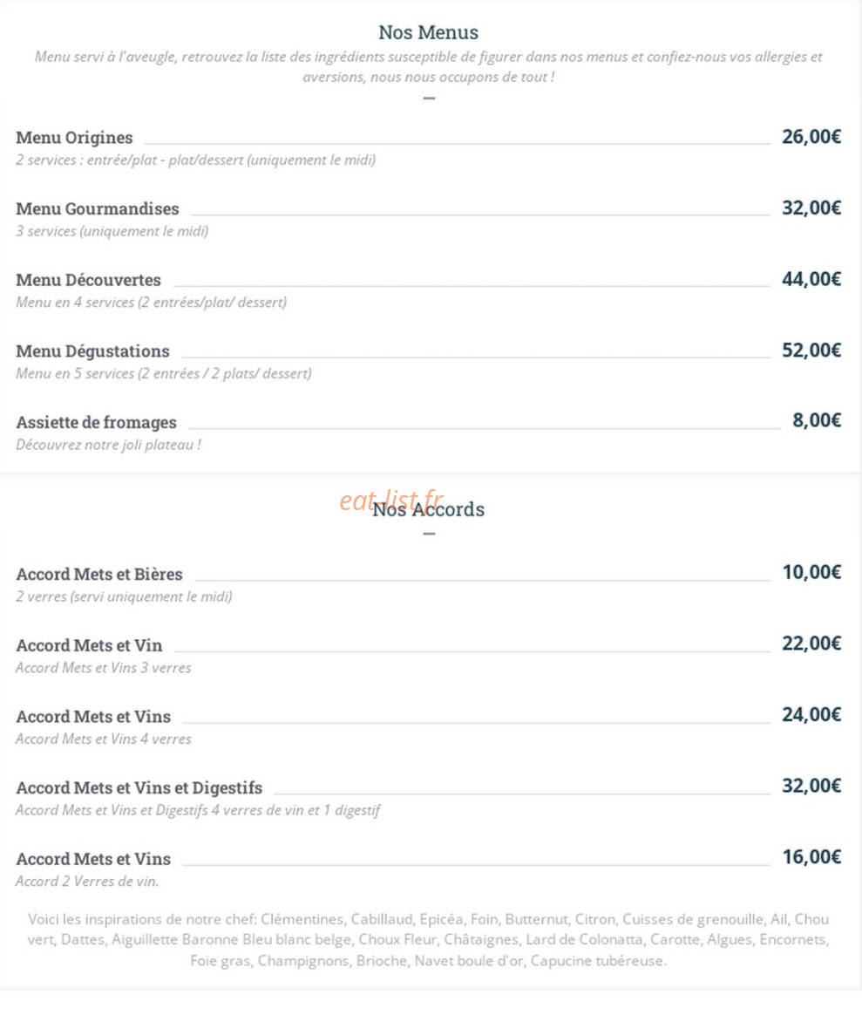Click the Nos Menus heading

coord(429,32)
